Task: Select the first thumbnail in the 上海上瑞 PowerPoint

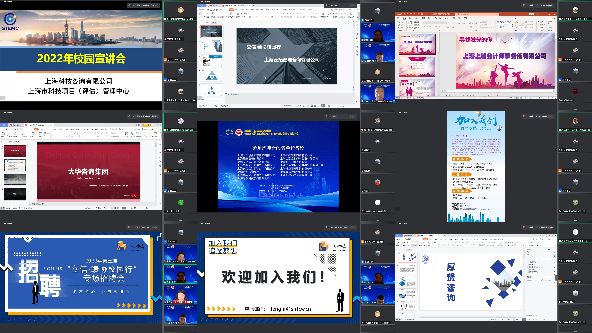Action: coord(417,44)
